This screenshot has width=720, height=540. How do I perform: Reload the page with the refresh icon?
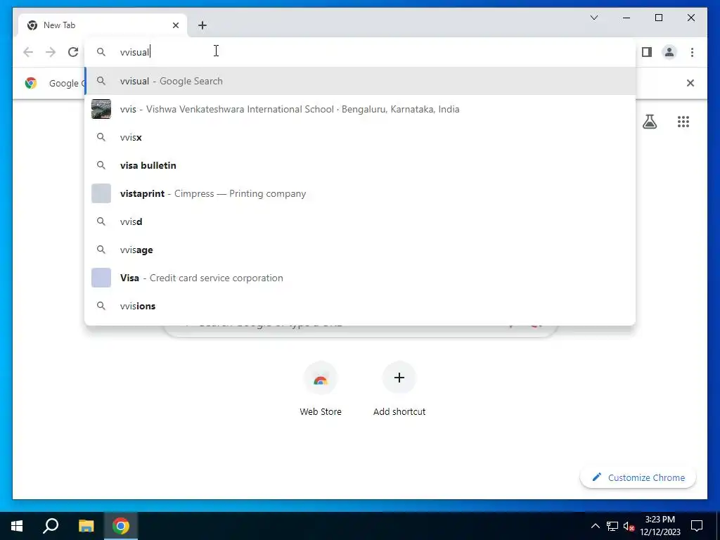click(73, 52)
